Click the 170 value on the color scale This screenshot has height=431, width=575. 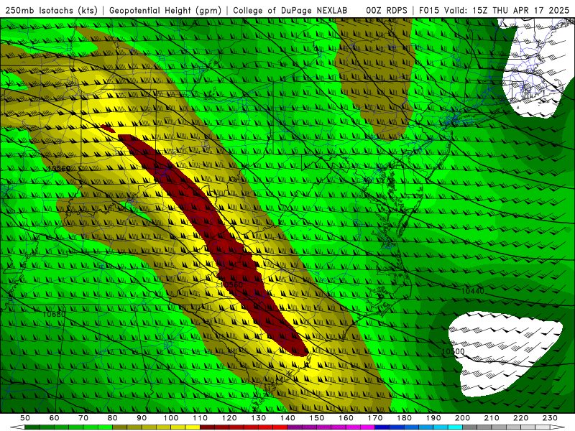click(x=375, y=418)
